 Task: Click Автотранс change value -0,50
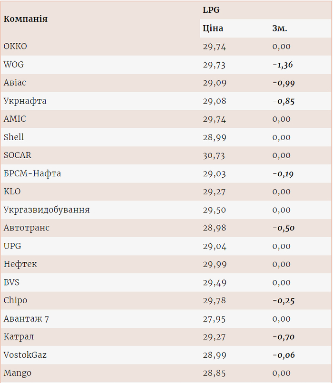(x=284, y=228)
